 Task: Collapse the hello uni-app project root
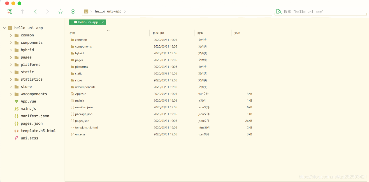coord(4,28)
